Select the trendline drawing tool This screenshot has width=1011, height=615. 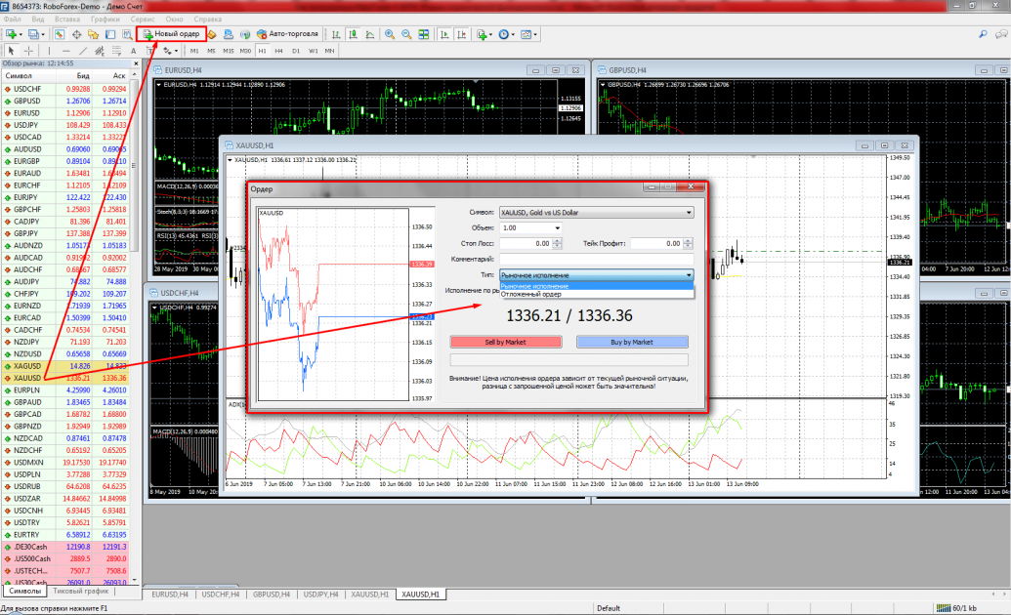tap(82, 50)
